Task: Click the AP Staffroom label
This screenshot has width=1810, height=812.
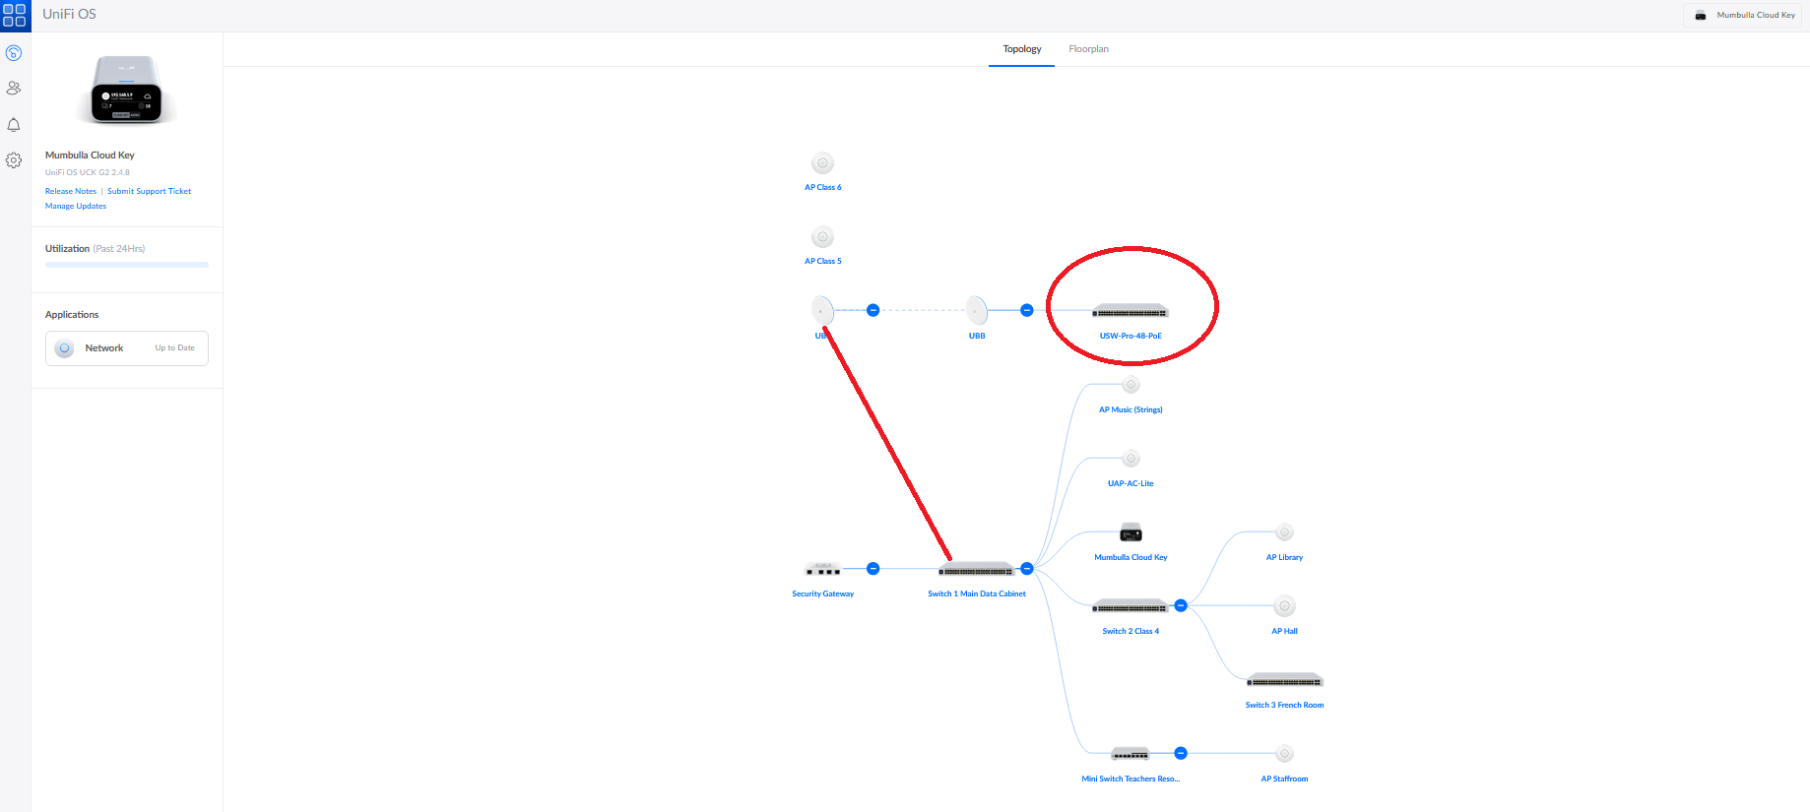Action: pos(1284,779)
